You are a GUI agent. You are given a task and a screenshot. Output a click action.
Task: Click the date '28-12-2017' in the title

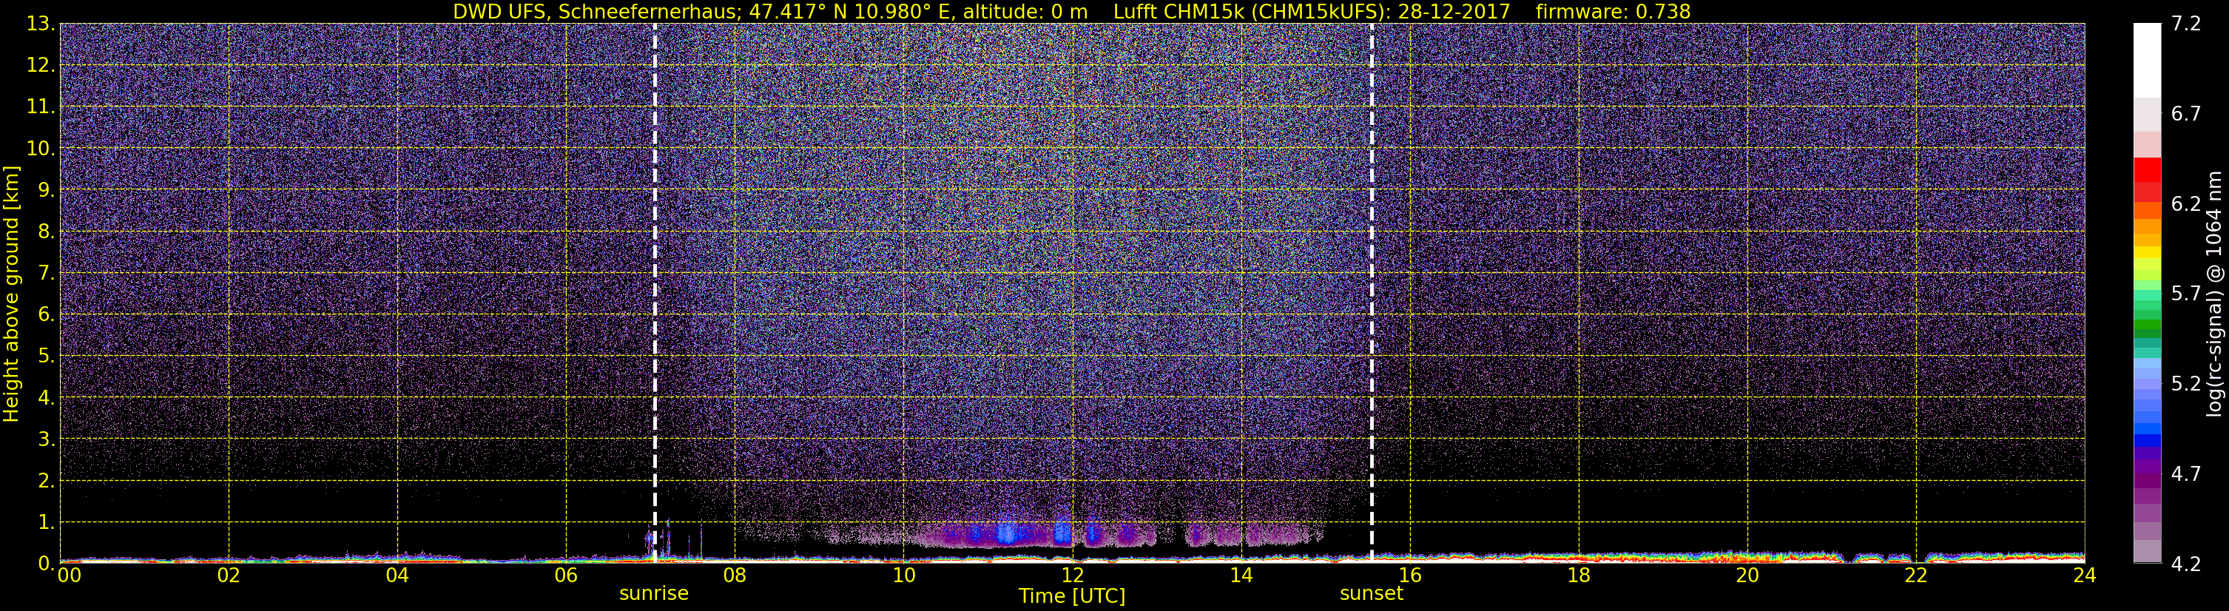(x=1454, y=11)
